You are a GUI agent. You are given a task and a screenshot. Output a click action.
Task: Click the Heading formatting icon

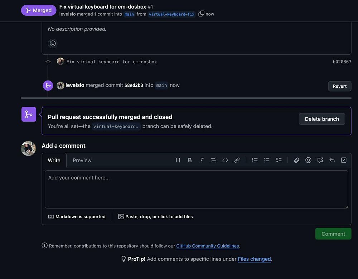[178, 160]
